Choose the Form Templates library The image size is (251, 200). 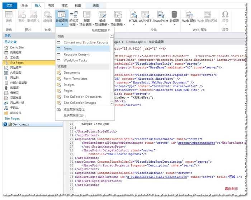tap(83, 79)
